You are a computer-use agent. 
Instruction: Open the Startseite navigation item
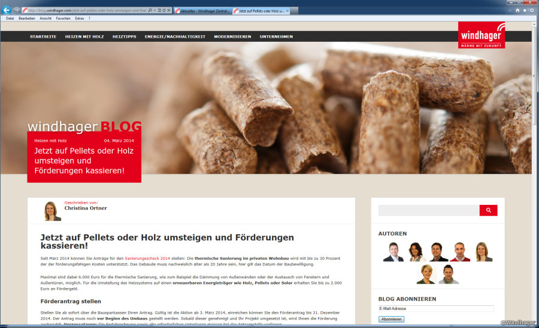[43, 36]
